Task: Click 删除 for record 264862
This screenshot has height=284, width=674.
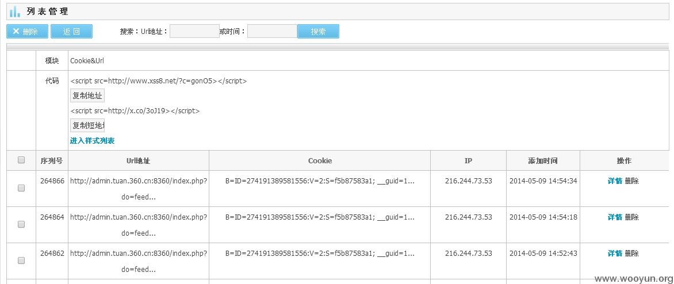Action: tap(632, 254)
